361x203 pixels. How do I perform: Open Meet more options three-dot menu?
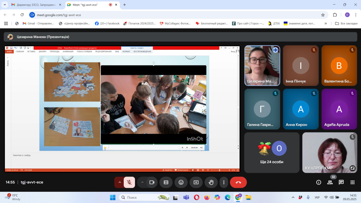[224, 182]
